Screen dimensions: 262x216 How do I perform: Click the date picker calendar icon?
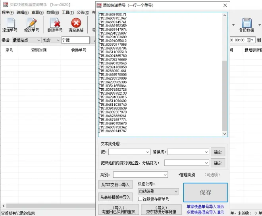click(250, 40)
